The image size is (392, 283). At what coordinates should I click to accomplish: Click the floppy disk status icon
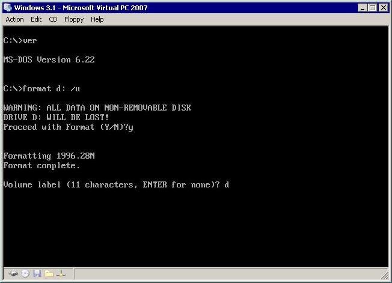[x=37, y=274]
